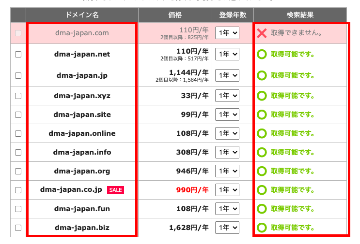Click the ドメイン名 column header

click(x=82, y=15)
